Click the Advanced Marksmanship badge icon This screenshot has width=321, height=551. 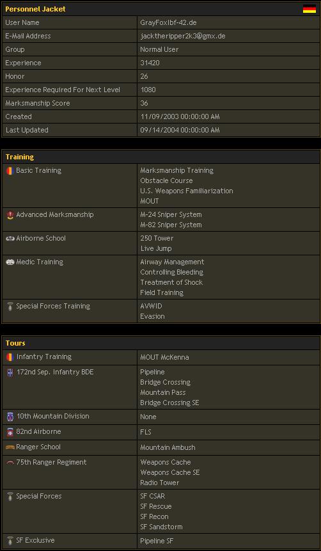point(10,215)
